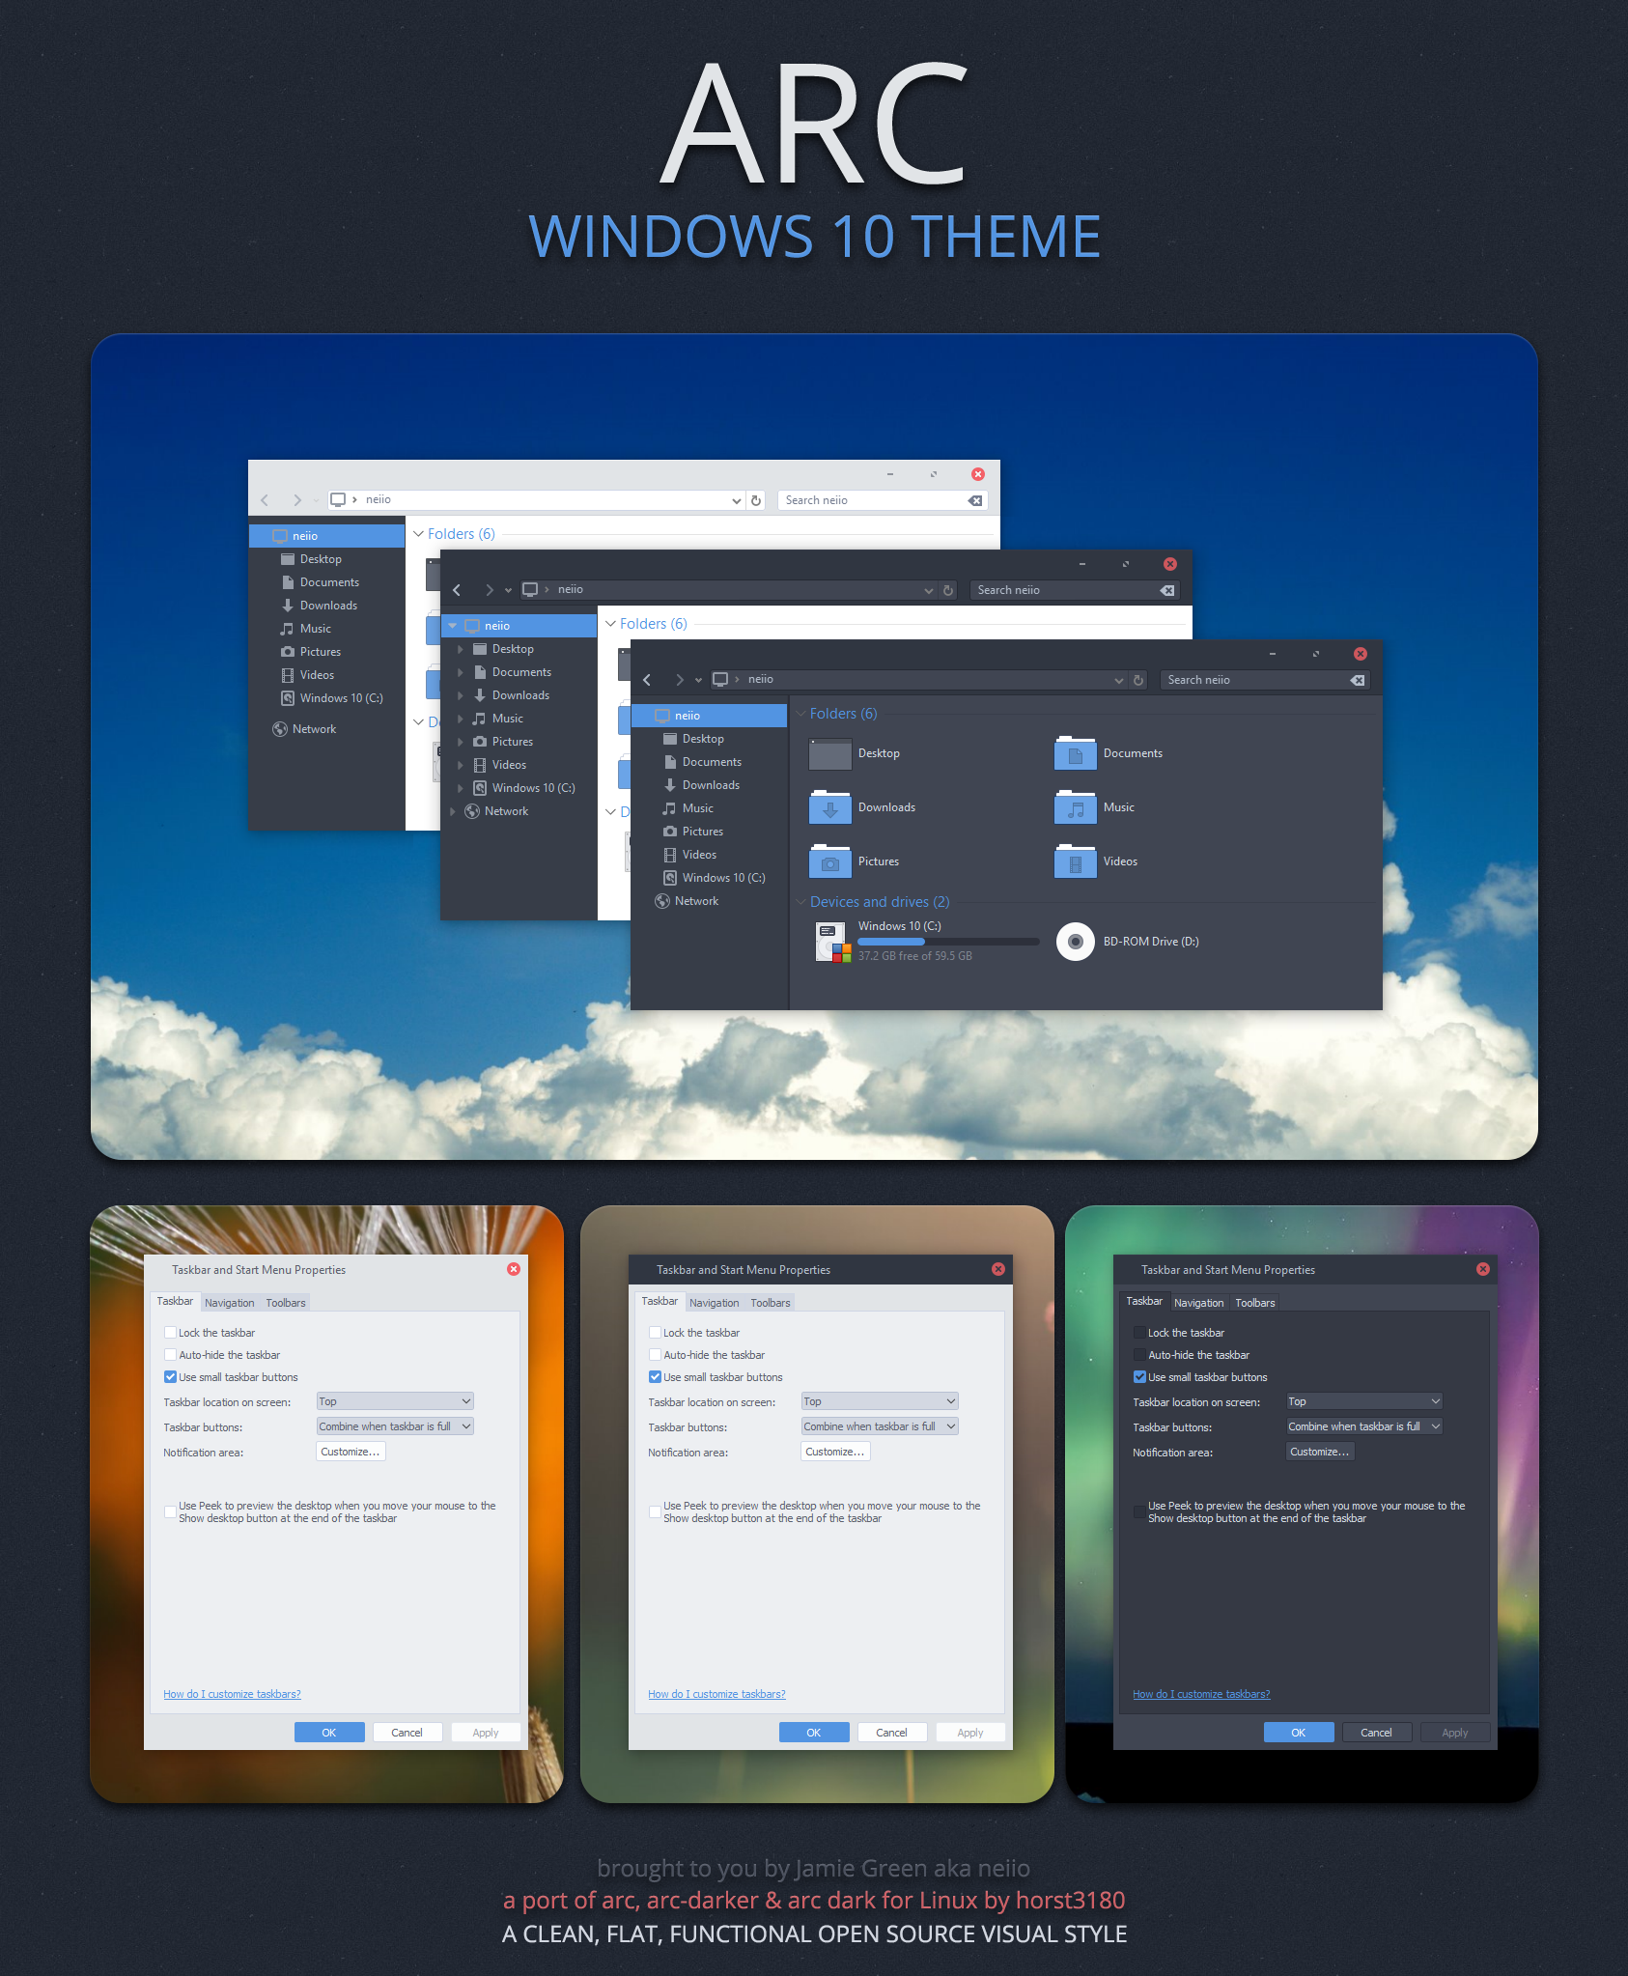The width and height of the screenshot is (1628, 1976).
Task: Click back arrow in light-themed back explorer window
Action: click(x=265, y=500)
